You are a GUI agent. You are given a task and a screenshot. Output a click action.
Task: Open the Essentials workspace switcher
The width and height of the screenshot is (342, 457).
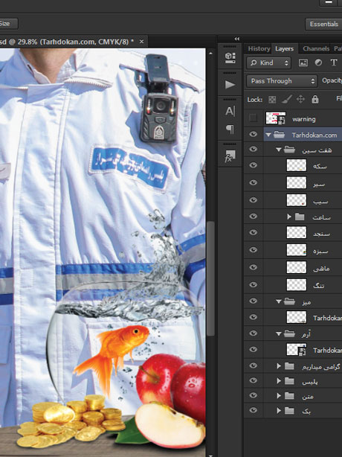pos(323,24)
